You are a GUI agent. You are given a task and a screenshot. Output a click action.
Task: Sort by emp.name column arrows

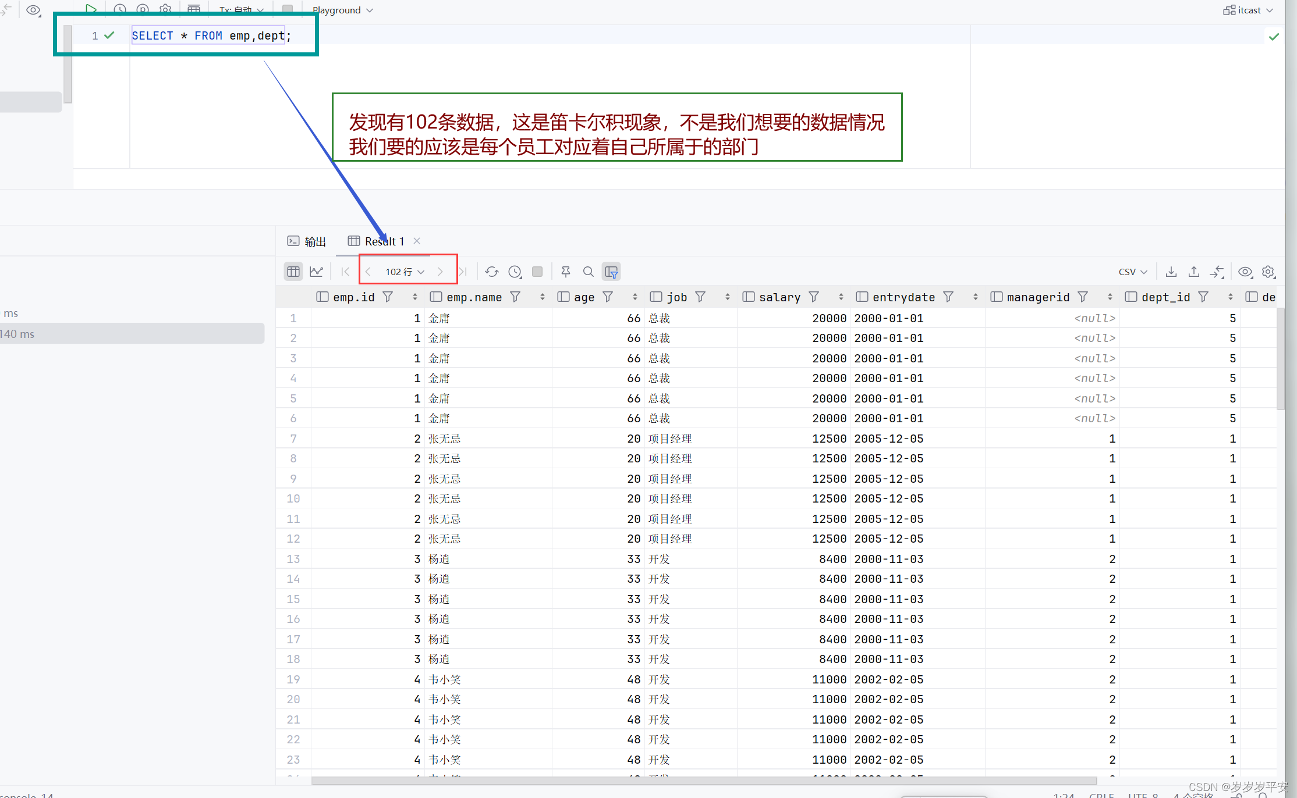click(x=543, y=297)
